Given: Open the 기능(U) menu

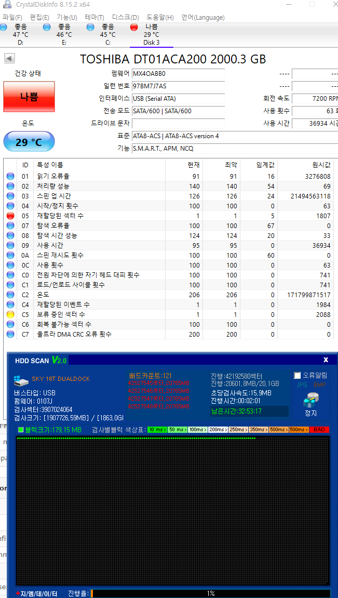Looking at the screenshot, I should 66,17.
